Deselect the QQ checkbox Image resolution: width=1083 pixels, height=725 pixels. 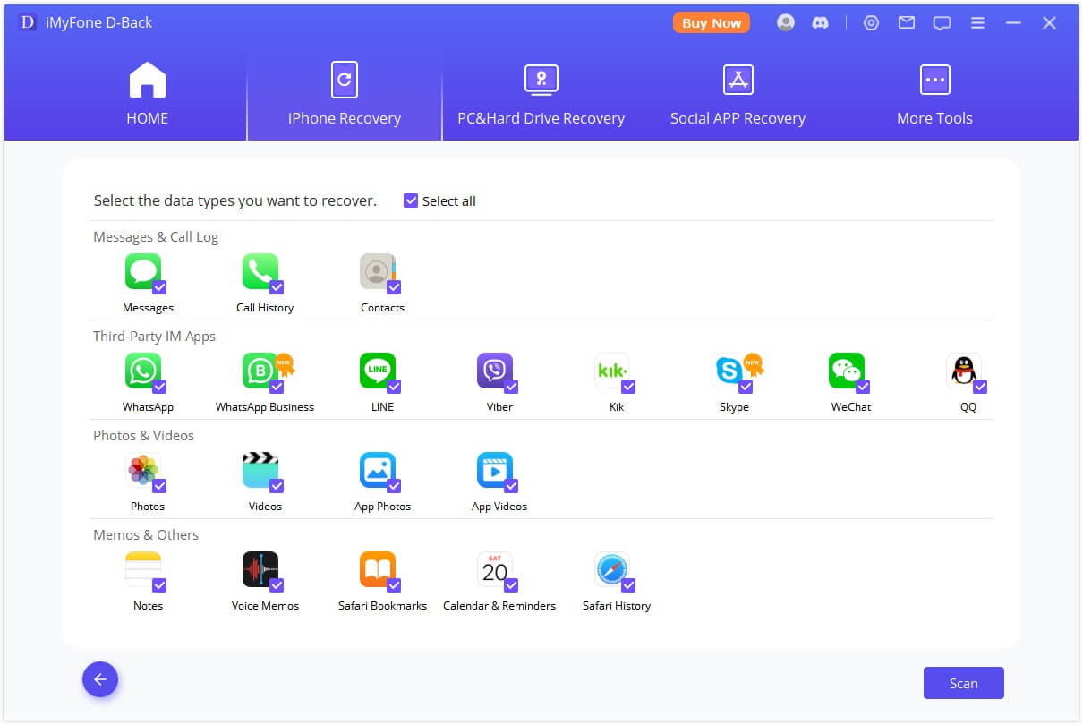(980, 387)
